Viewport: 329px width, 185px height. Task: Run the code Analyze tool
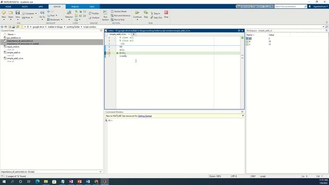tap(94, 17)
